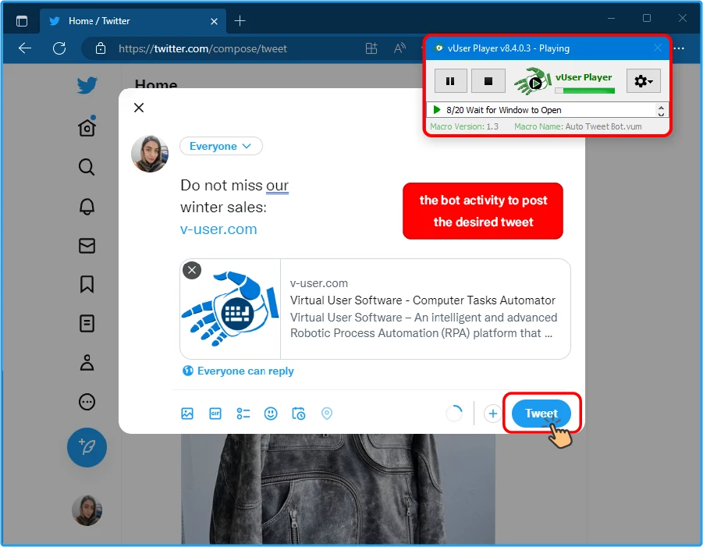Select the Home / Twitter browser tab
The image size is (703, 547).
point(133,21)
